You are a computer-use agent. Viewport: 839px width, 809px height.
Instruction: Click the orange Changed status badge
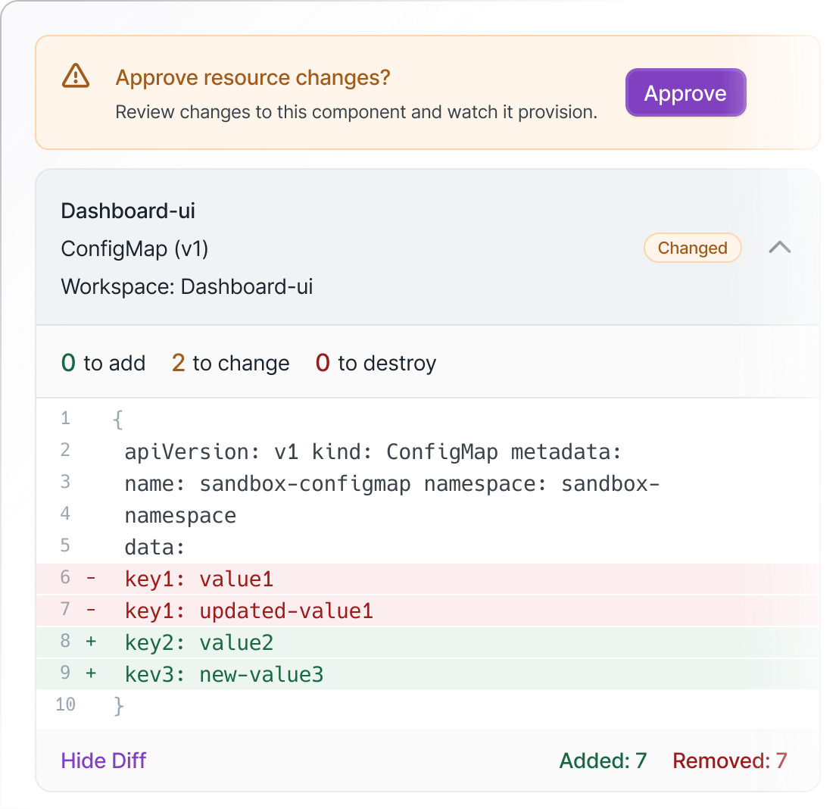[692, 248]
